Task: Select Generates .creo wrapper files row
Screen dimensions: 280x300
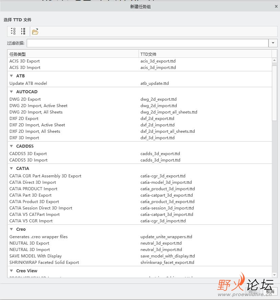Action: 139,237
